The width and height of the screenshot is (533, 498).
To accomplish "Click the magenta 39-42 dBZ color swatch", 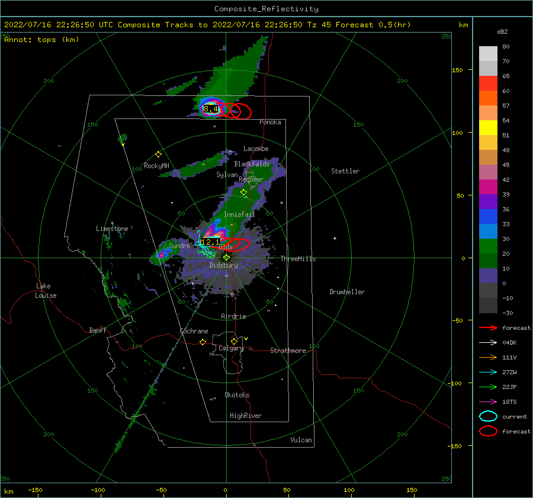I will 488,187.
